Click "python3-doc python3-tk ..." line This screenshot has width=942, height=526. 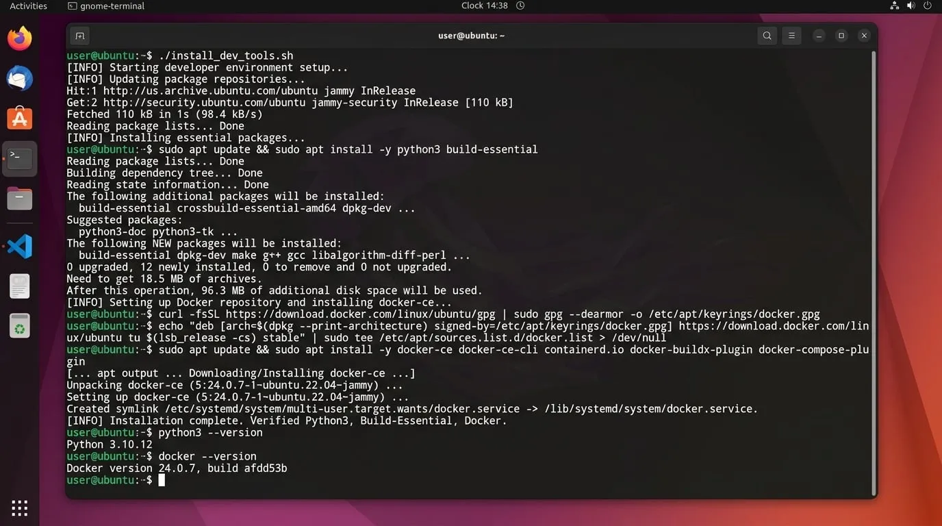[x=158, y=231]
